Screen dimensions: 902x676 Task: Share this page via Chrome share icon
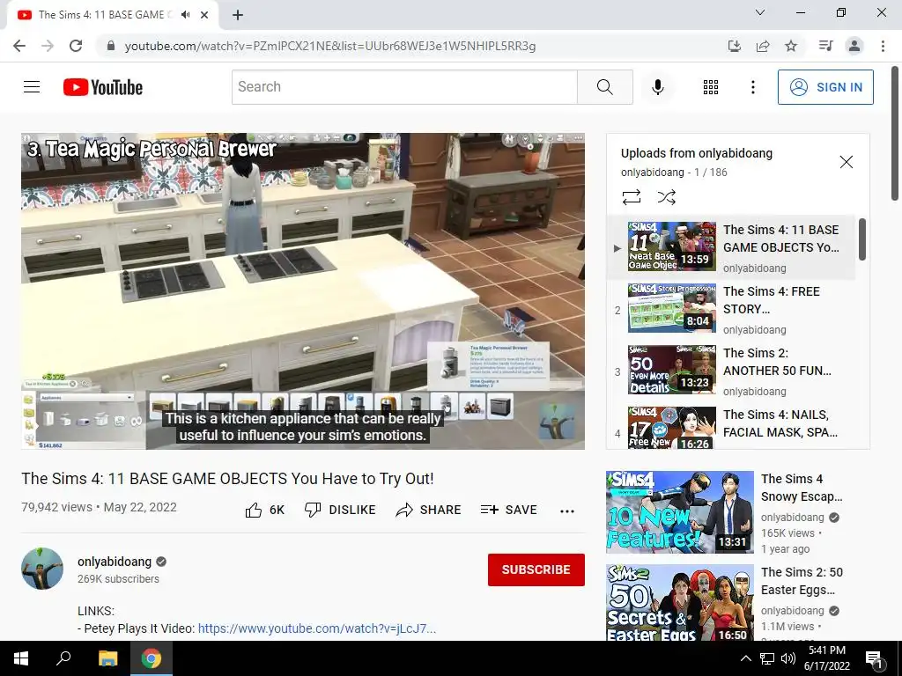(763, 46)
